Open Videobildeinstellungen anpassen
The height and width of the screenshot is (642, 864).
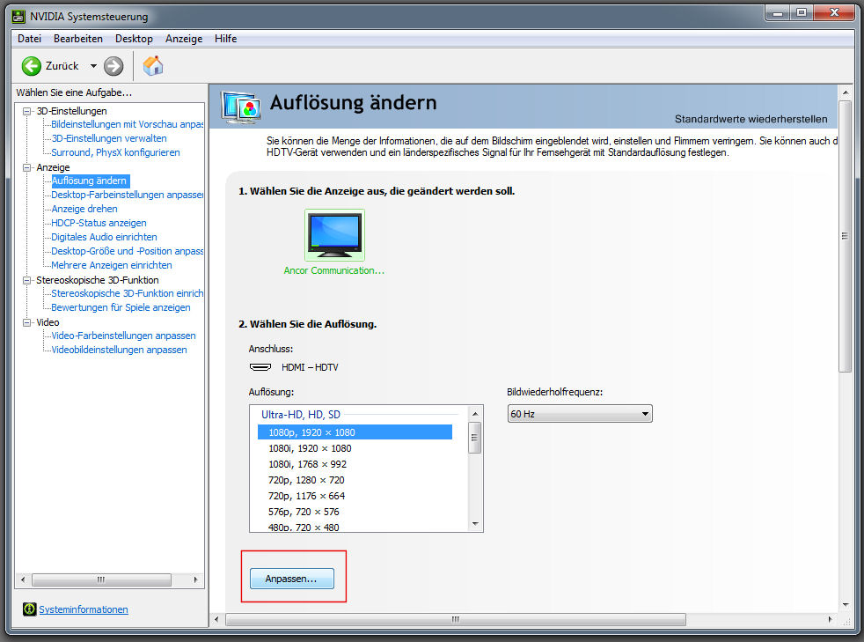tap(119, 350)
